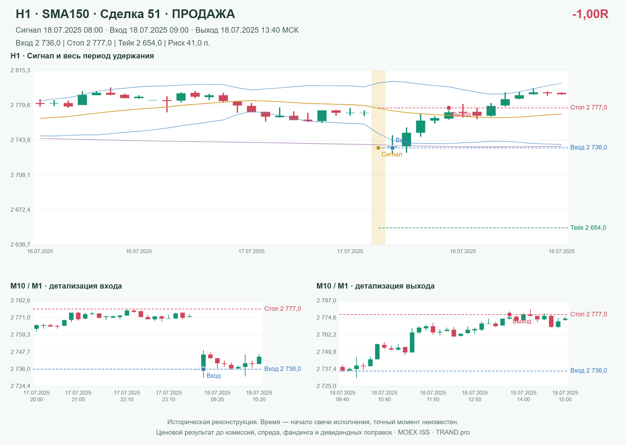Click the orange signal marker on H1 chart
626x445 pixels.
[x=378, y=148]
